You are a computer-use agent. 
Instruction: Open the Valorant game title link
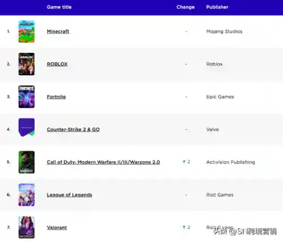point(57,227)
